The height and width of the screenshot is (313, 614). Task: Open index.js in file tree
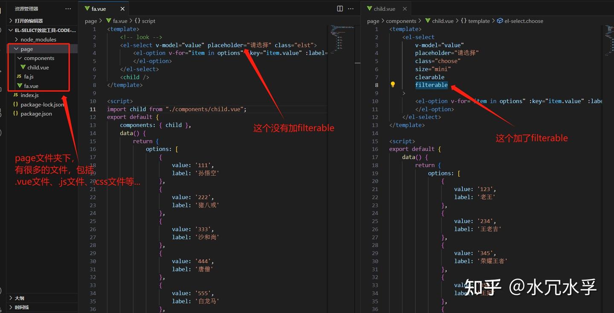(x=29, y=95)
